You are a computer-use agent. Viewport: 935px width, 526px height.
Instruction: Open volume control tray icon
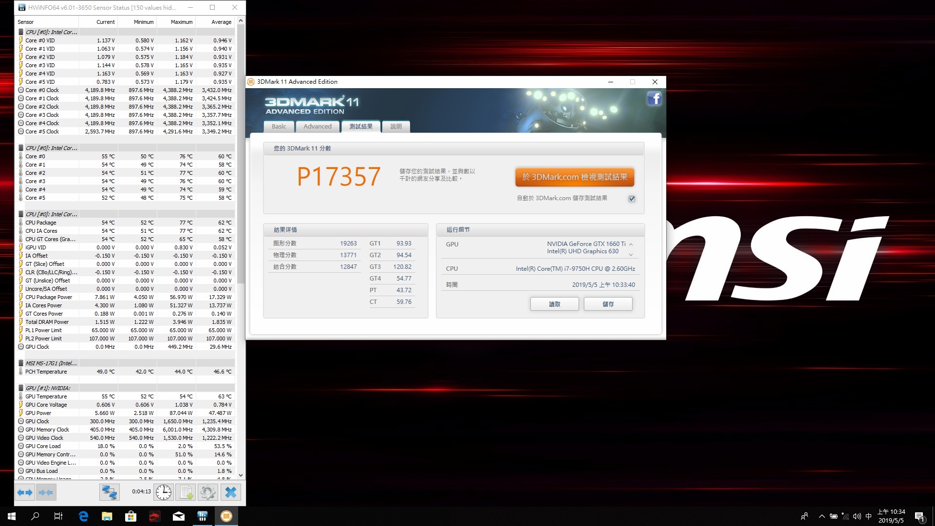pyautogui.click(x=857, y=516)
